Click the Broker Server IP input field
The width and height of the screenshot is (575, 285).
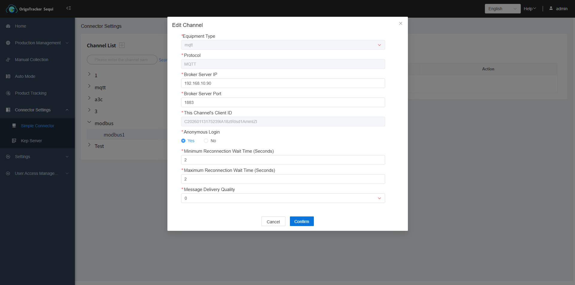(283, 83)
